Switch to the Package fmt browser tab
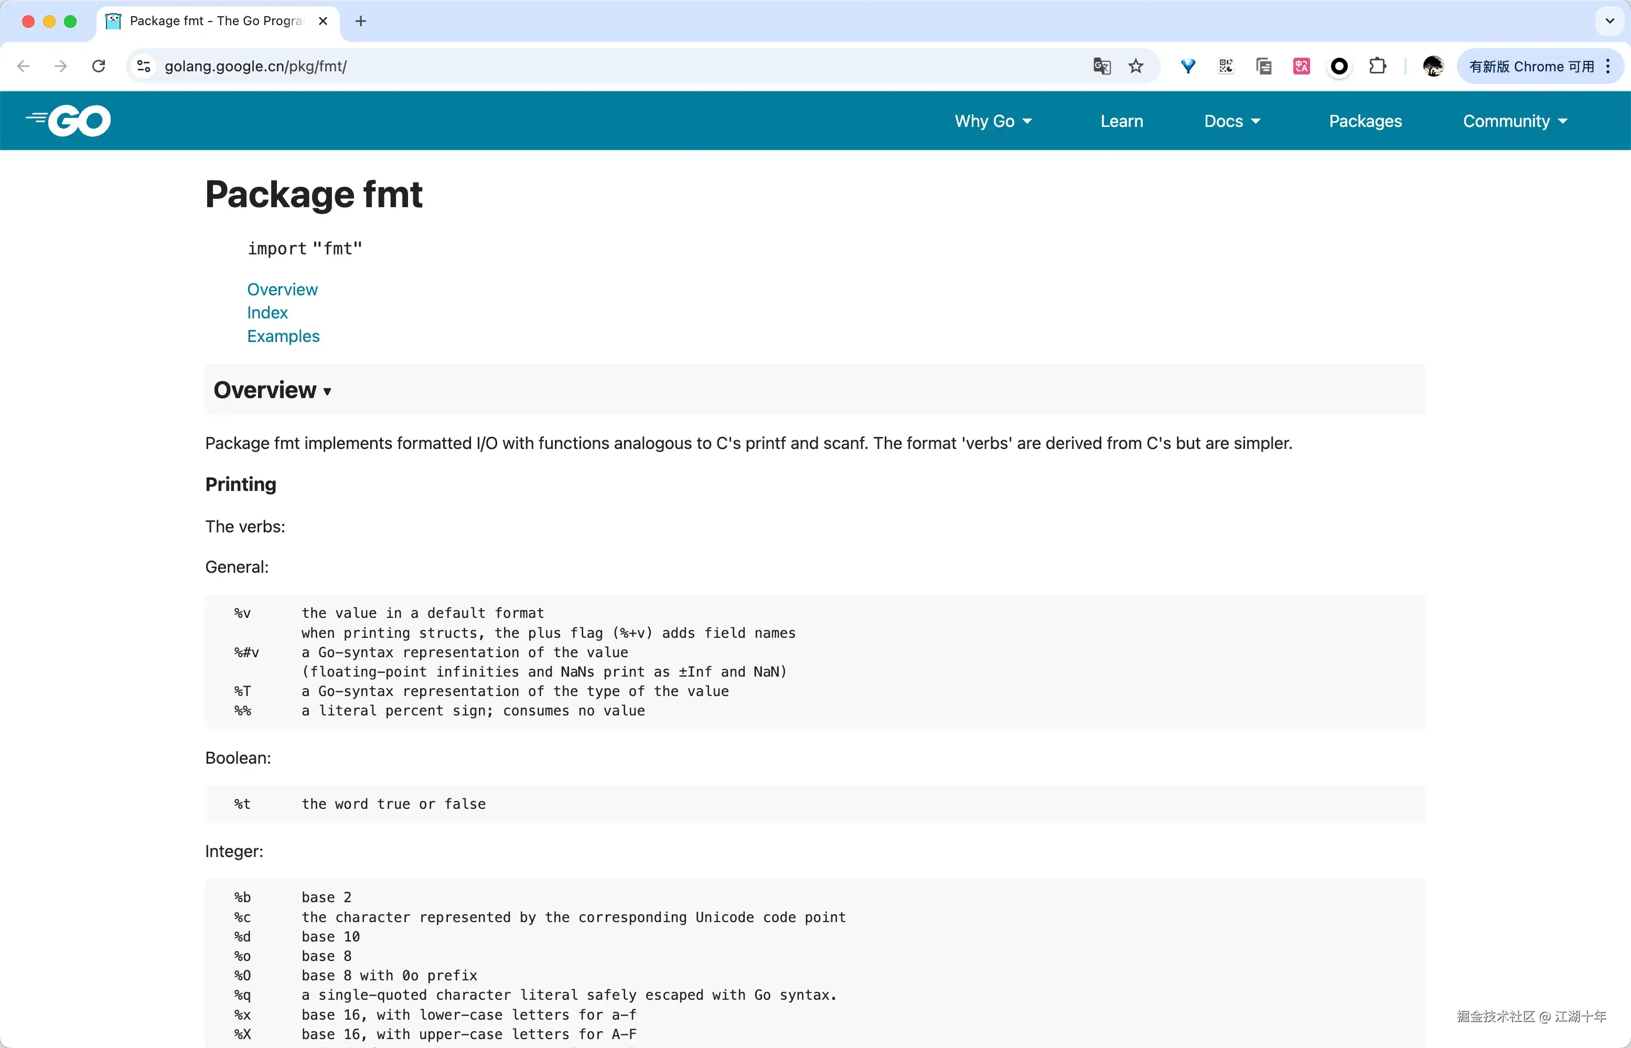The height and width of the screenshot is (1048, 1631). click(x=211, y=21)
